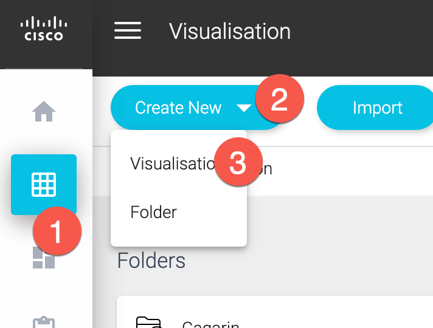Click the folder icon beside Gagarin
The image size is (433, 328).
[x=148, y=323]
